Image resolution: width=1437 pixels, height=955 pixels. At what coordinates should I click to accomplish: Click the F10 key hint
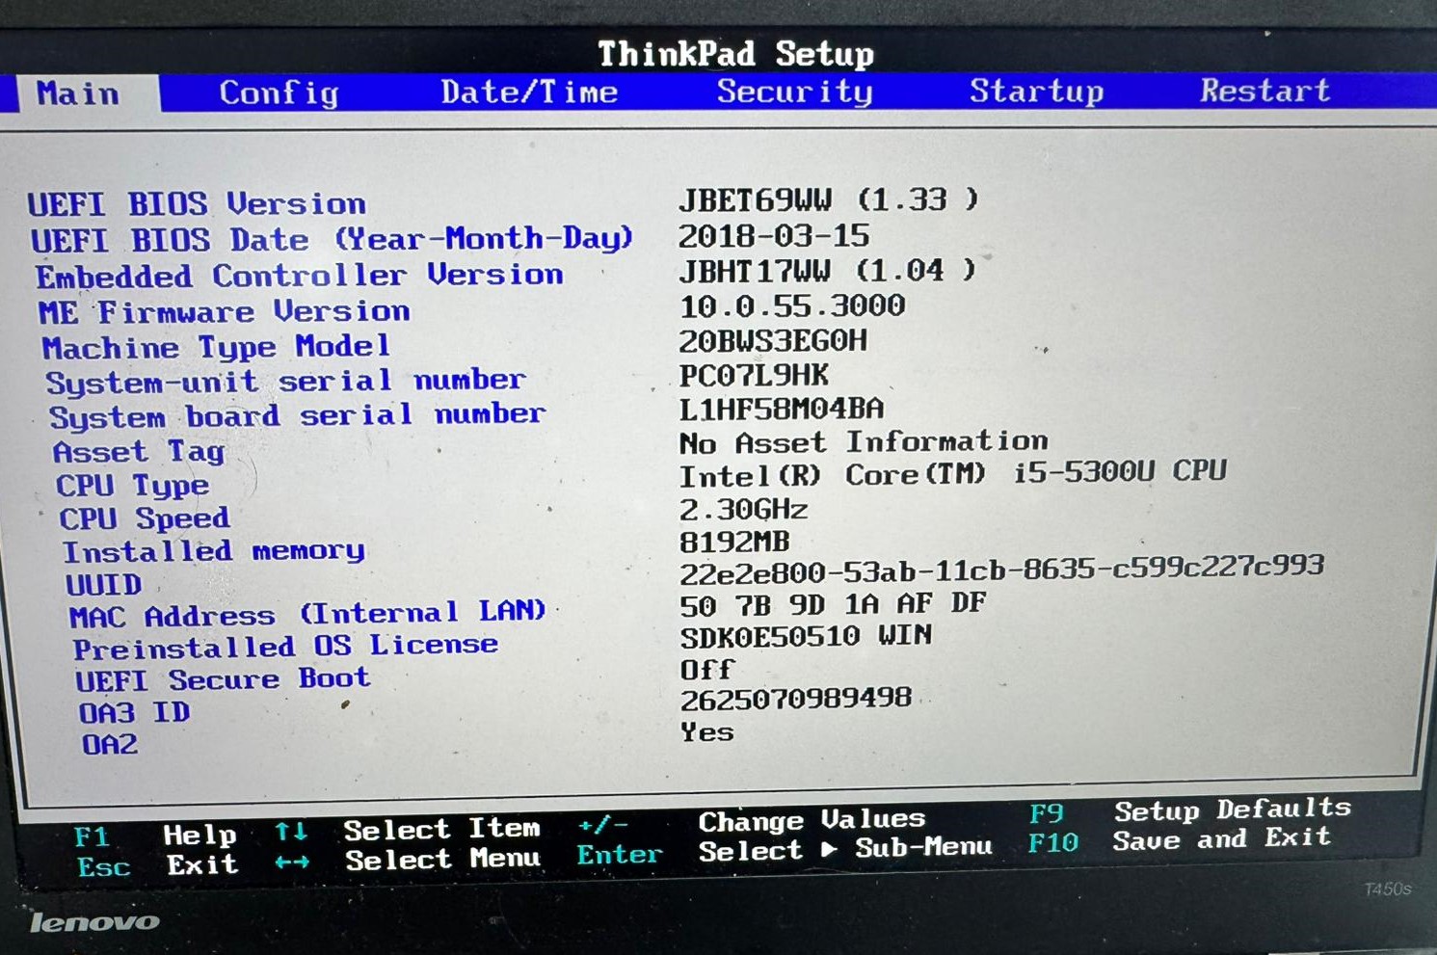[1053, 844]
